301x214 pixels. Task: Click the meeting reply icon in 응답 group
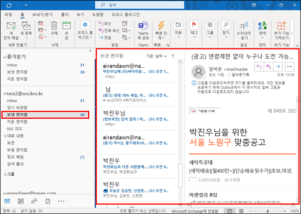coord(125,23)
